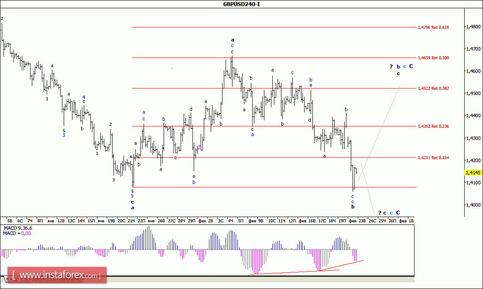Click the upper forecast label '? b c C'

pyautogui.click(x=401, y=67)
